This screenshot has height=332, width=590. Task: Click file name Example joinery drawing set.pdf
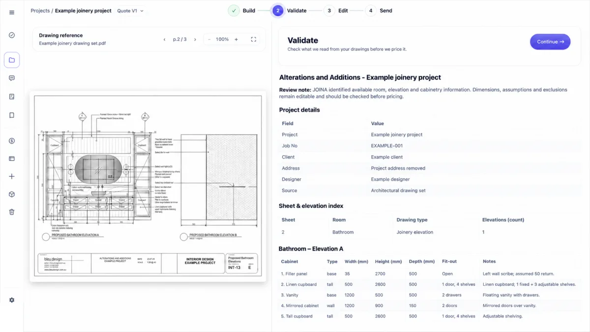pyautogui.click(x=72, y=43)
